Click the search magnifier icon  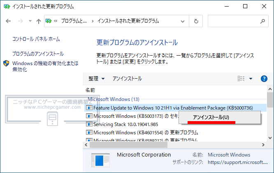(262, 21)
